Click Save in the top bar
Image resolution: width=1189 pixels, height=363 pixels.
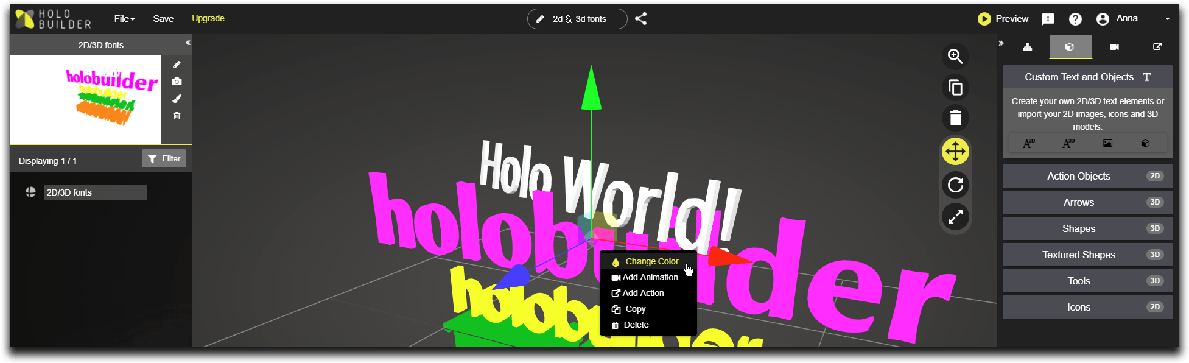(163, 19)
